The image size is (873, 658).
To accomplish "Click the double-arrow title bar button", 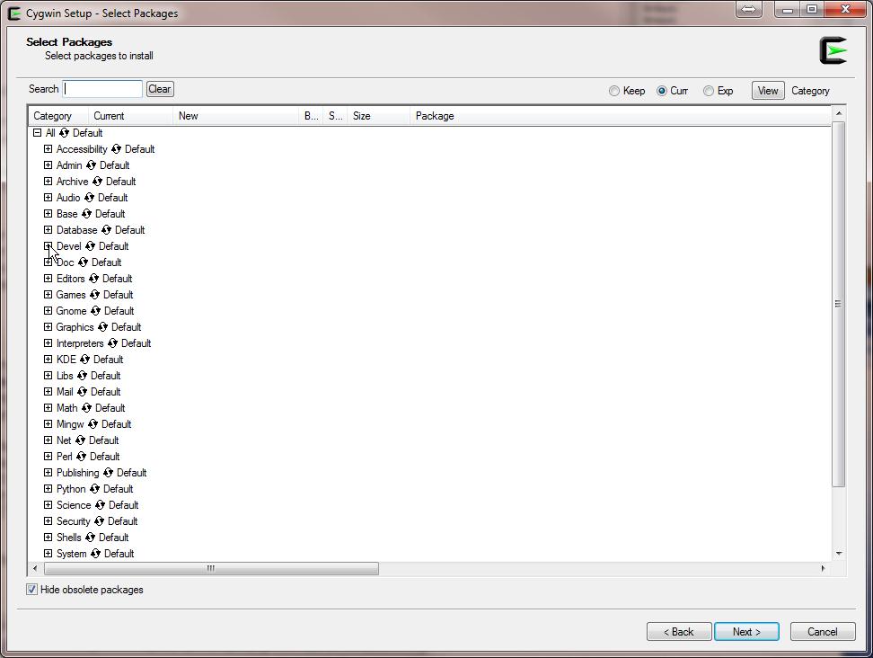I will pyautogui.click(x=749, y=10).
